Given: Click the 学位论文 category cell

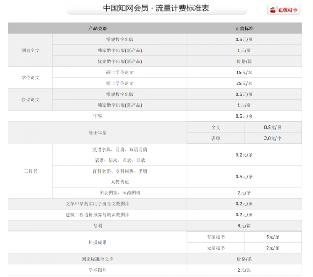Looking at the screenshot, I should pyautogui.click(x=30, y=77).
